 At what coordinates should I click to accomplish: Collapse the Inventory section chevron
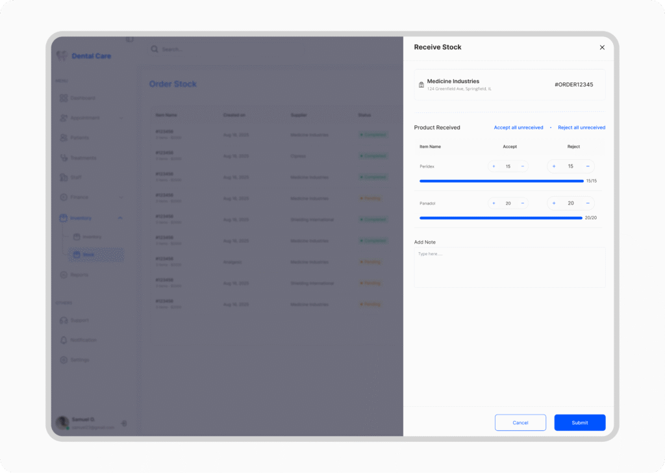pyautogui.click(x=120, y=218)
